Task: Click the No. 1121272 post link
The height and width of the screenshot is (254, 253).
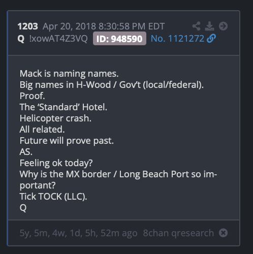Action: coord(177,39)
